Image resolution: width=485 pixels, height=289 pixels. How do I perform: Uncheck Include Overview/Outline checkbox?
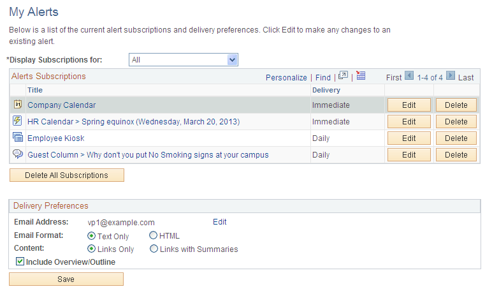pos(20,262)
